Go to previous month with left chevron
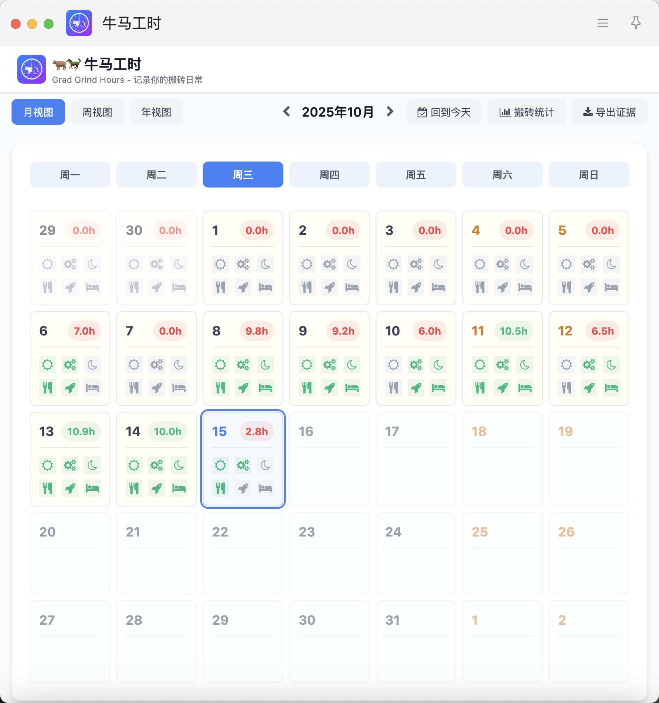 (x=287, y=112)
